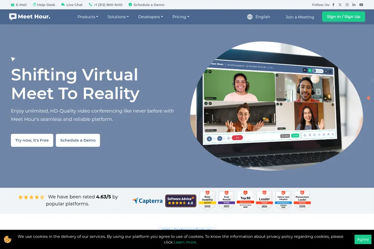Open the Help-Desk link
Viewport: 374px width, 249px height.
point(44,5)
